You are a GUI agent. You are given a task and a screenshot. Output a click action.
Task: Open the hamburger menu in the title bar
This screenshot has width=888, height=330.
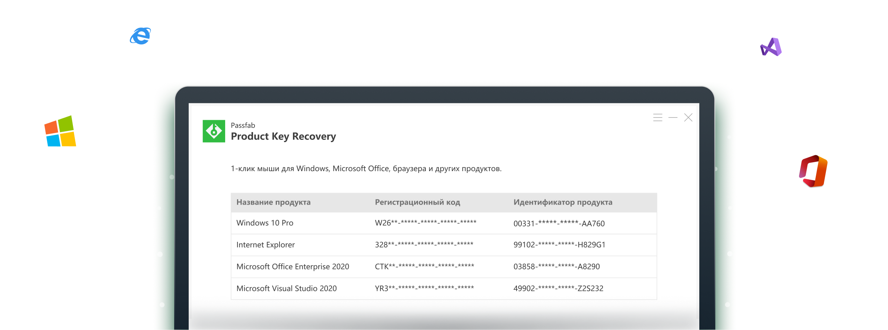pos(658,118)
